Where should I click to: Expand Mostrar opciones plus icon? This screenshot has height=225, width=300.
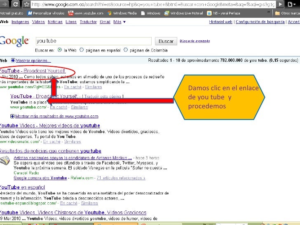coord(13,61)
